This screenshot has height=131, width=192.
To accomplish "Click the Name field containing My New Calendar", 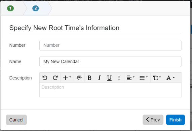I will click(x=110, y=62).
